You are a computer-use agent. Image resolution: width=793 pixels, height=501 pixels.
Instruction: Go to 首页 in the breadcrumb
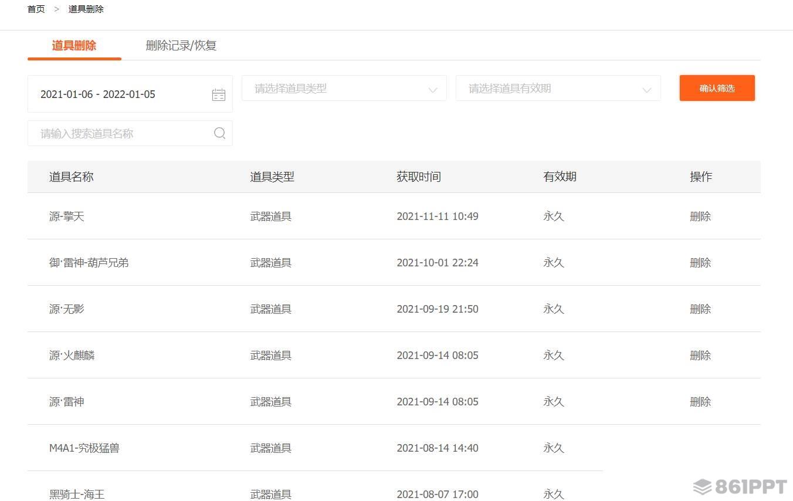click(36, 9)
